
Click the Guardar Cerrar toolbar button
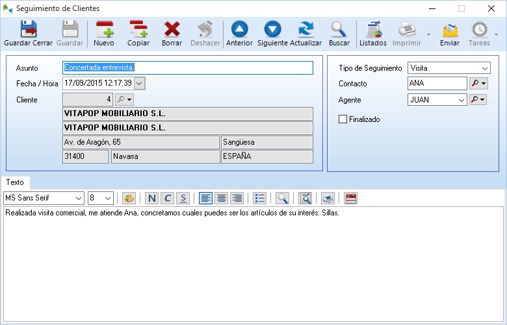click(28, 34)
